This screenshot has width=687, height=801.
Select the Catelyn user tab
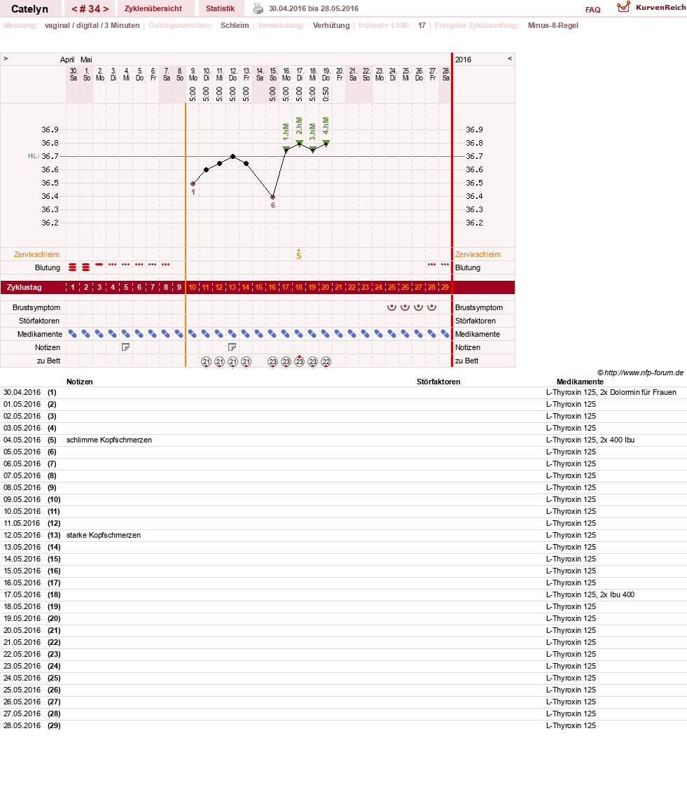click(29, 8)
